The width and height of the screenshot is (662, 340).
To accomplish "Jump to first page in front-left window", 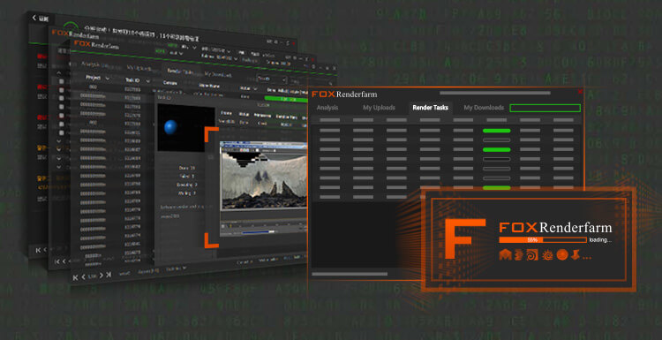I will (76, 277).
